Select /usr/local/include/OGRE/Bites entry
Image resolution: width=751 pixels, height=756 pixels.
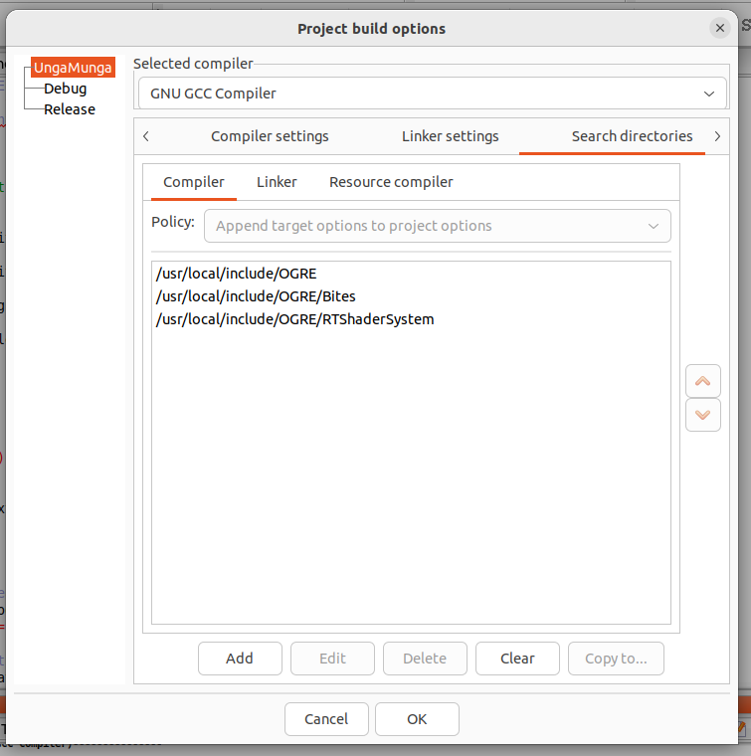(411, 296)
